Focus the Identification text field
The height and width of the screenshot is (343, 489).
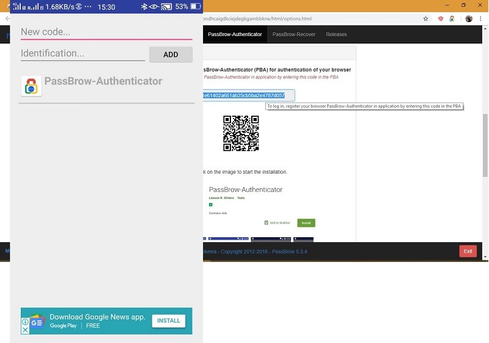(83, 54)
